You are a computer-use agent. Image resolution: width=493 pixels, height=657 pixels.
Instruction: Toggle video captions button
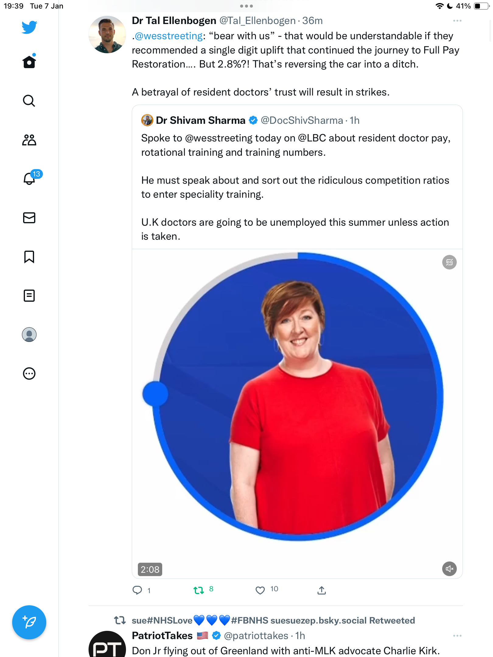pyautogui.click(x=449, y=262)
